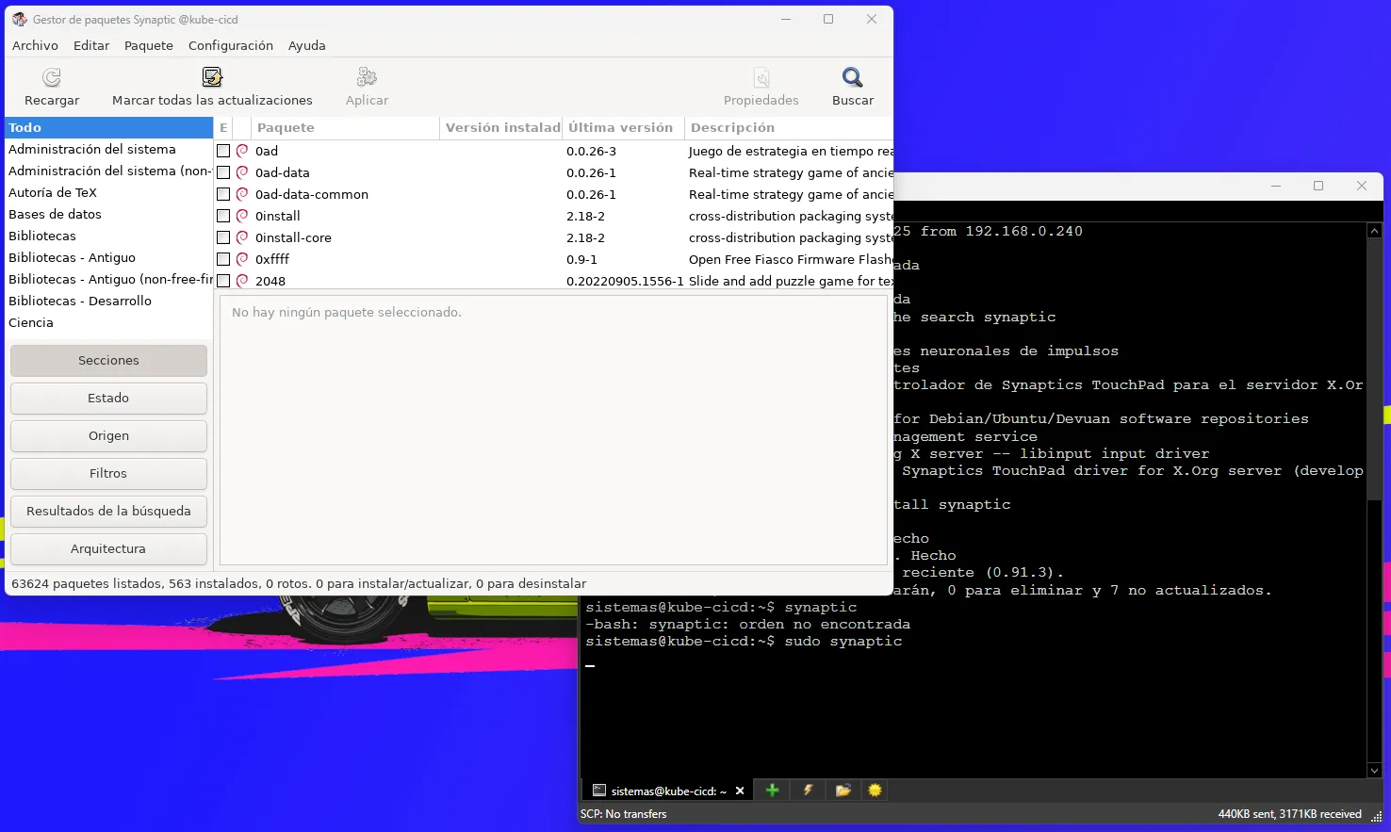
Task: Click the Recargar reload icon
Action: coord(52,78)
